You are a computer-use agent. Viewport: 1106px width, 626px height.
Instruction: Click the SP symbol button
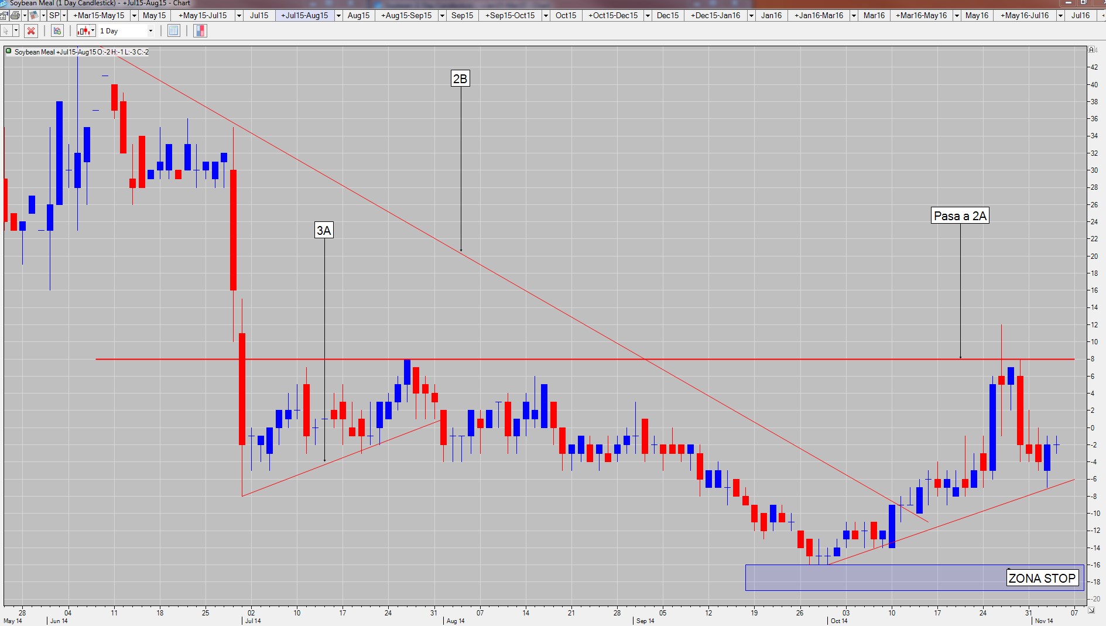click(x=54, y=15)
